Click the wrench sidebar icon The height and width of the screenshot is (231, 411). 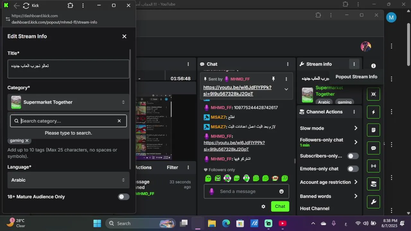[373, 202]
